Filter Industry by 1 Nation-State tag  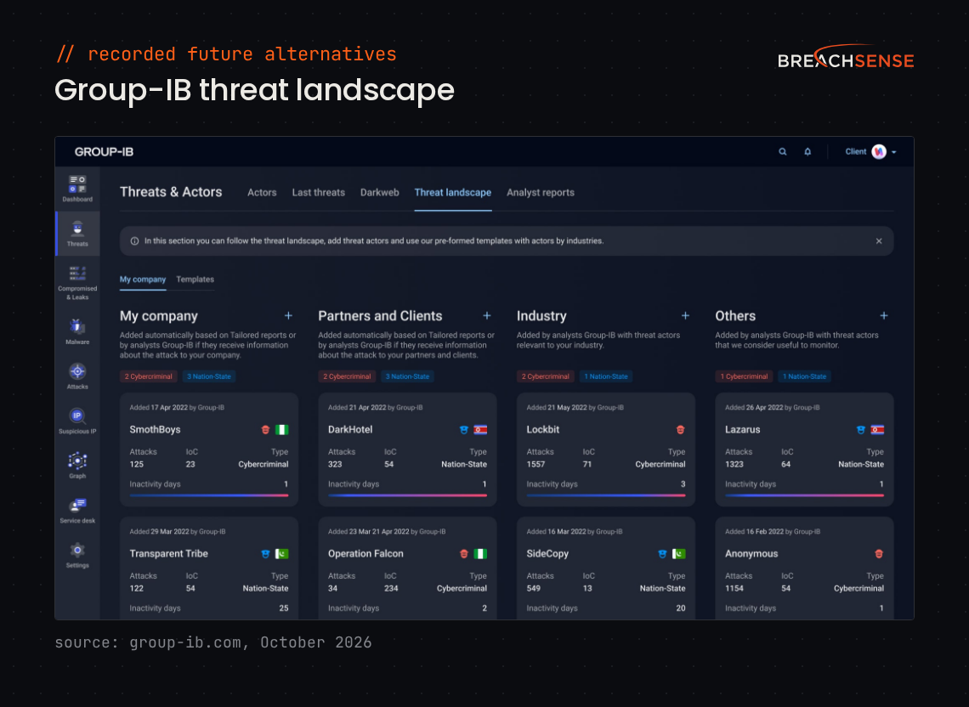[x=605, y=376]
